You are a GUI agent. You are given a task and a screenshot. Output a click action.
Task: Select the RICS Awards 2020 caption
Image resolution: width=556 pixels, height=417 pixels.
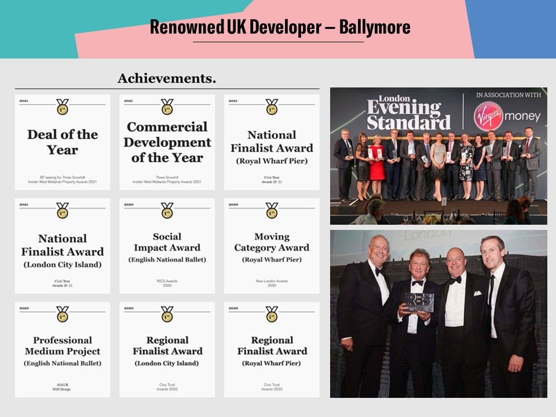click(x=167, y=283)
